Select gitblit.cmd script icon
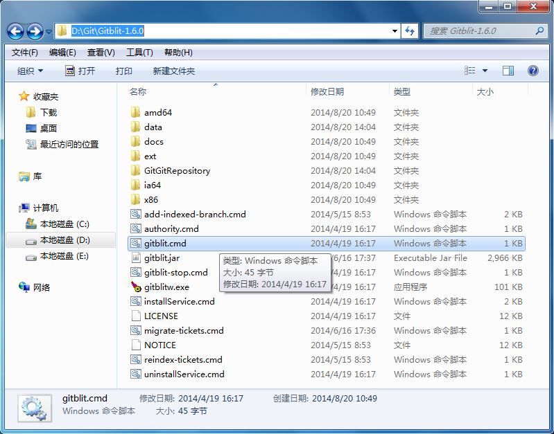 pyautogui.click(x=136, y=243)
